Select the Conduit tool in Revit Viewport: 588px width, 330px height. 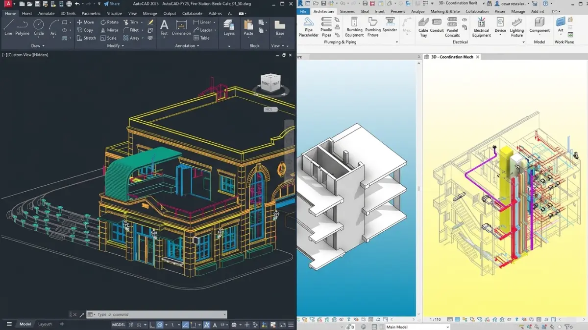click(437, 25)
